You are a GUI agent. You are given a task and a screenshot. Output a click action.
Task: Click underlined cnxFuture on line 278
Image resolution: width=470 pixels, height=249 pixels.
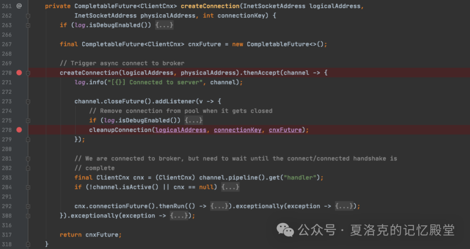pyautogui.click(x=285, y=130)
